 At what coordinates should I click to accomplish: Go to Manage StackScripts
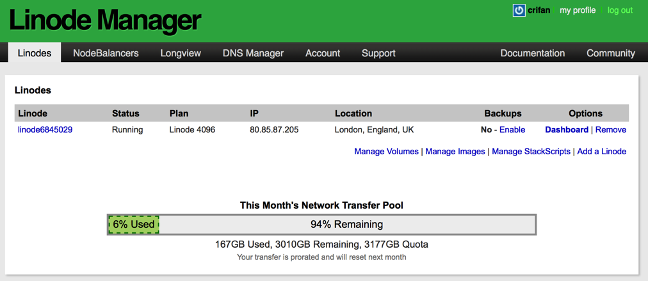click(531, 152)
